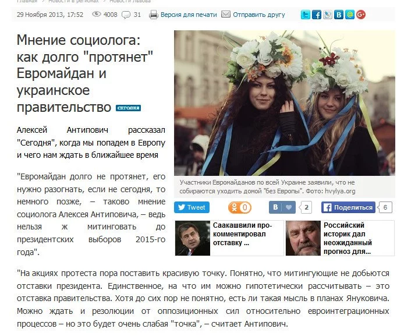Image resolution: width=397 pixels, height=336 pixels.
Task: Open the Отправить другу link
Action: (259, 15)
